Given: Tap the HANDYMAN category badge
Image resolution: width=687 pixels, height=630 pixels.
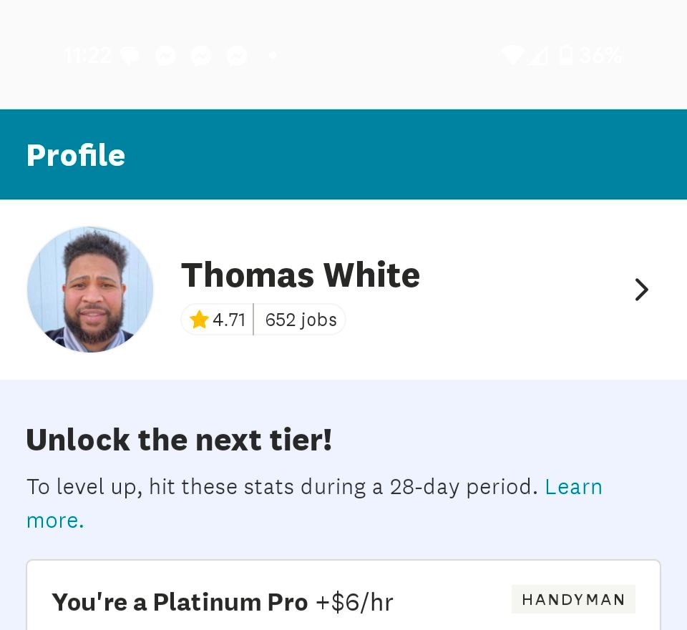Looking at the screenshot, I should click(573, 599).
